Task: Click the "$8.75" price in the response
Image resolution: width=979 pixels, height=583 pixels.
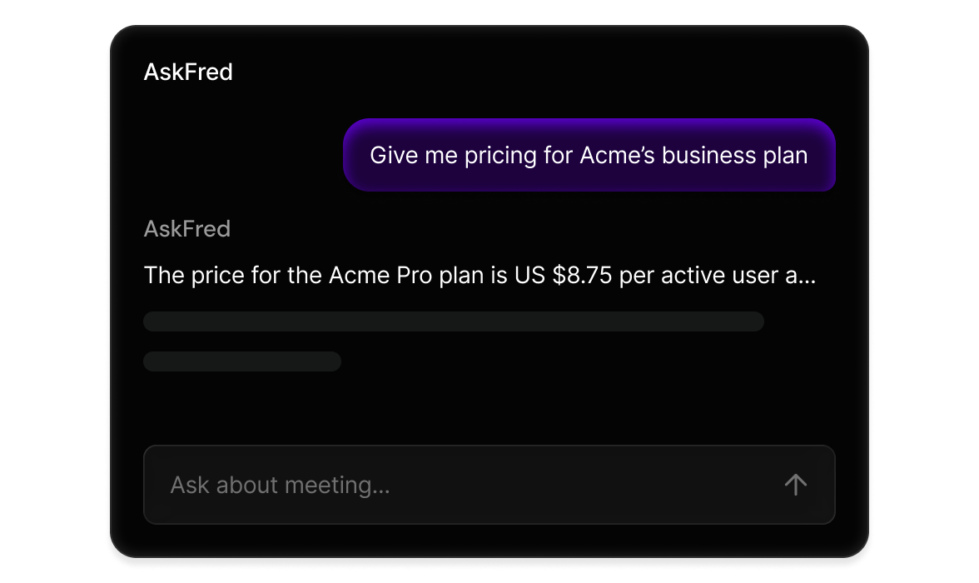Action: [x=586, y=276]
